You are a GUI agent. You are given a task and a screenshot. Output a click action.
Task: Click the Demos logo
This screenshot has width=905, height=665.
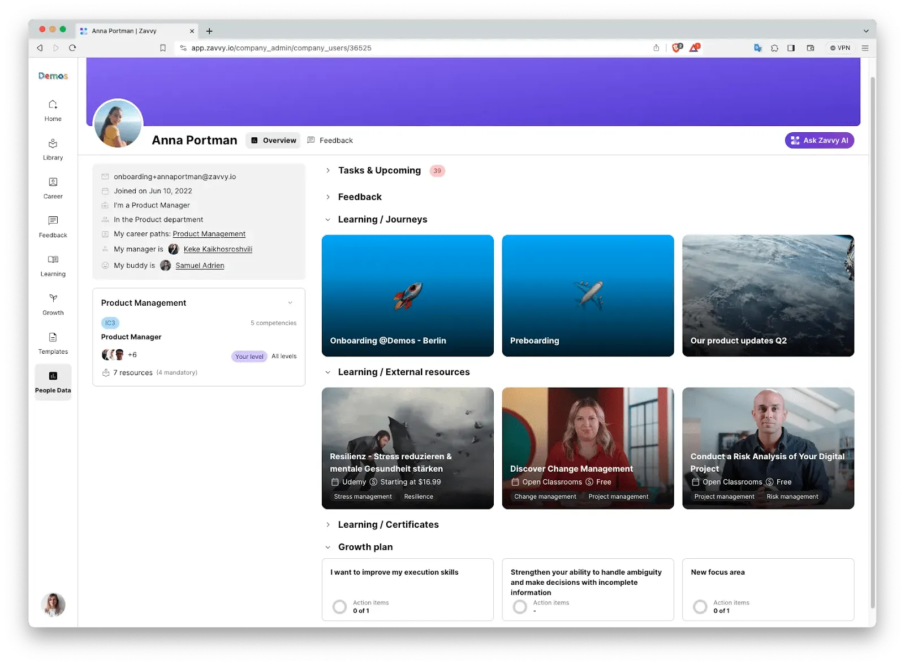click(x=53, y=76)
